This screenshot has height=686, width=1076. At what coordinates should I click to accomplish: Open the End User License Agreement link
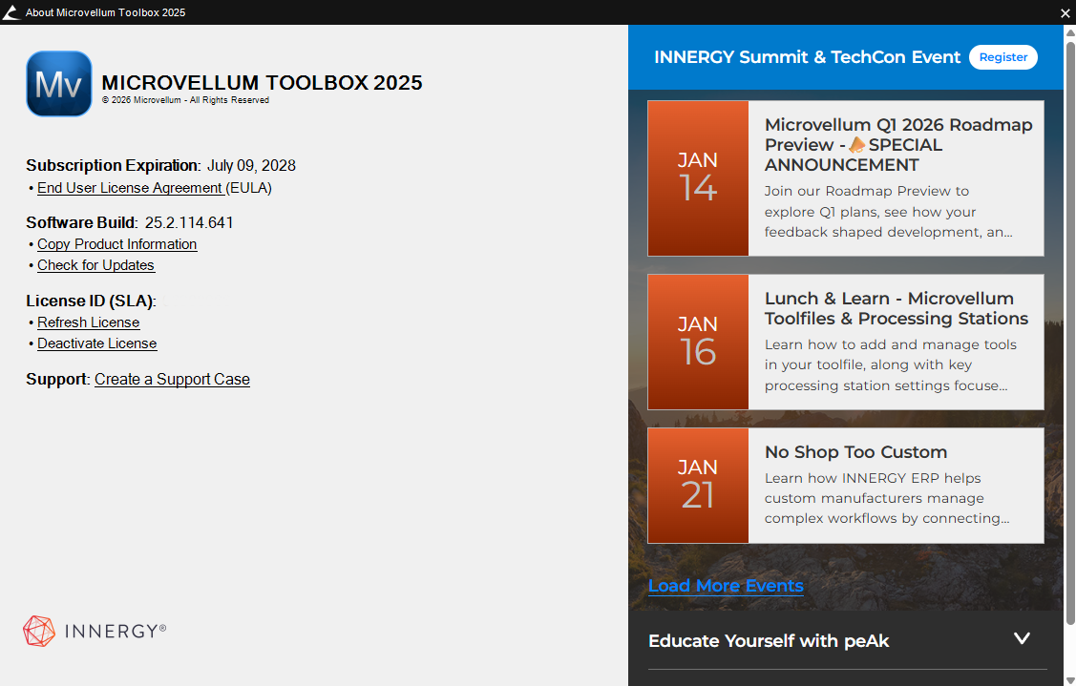130,188
